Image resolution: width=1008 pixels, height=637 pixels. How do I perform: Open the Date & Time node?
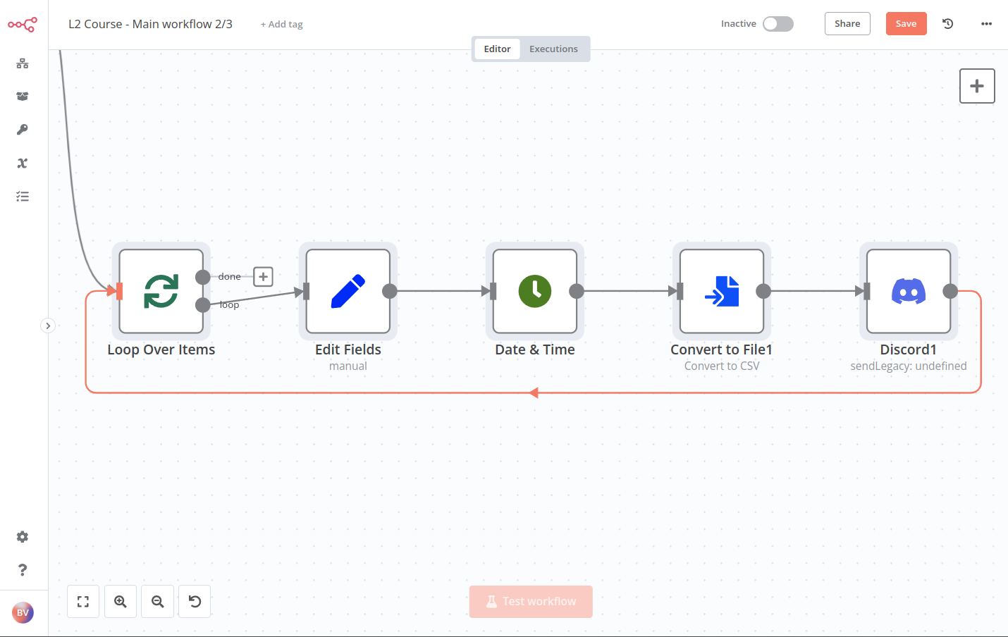[x=534, y=291]
